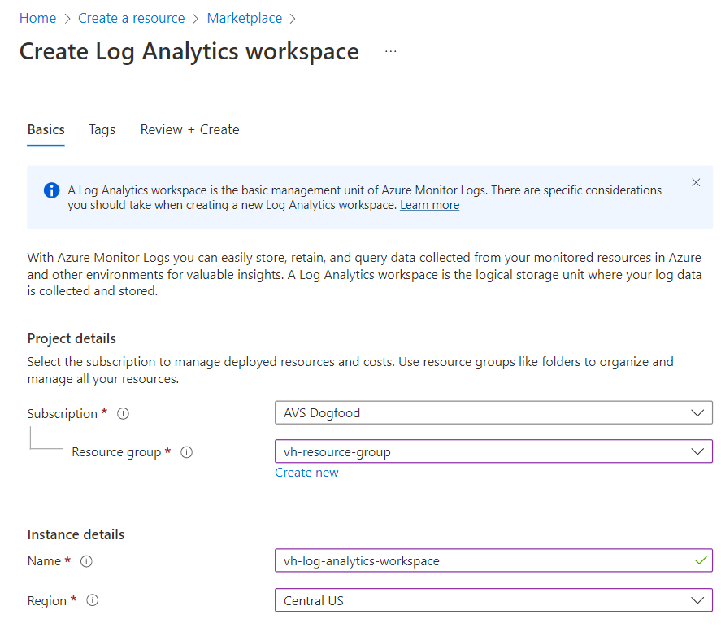721x632 pixels.
Task: Open Create a resource breadcrumb link
Action: [131, 18]
